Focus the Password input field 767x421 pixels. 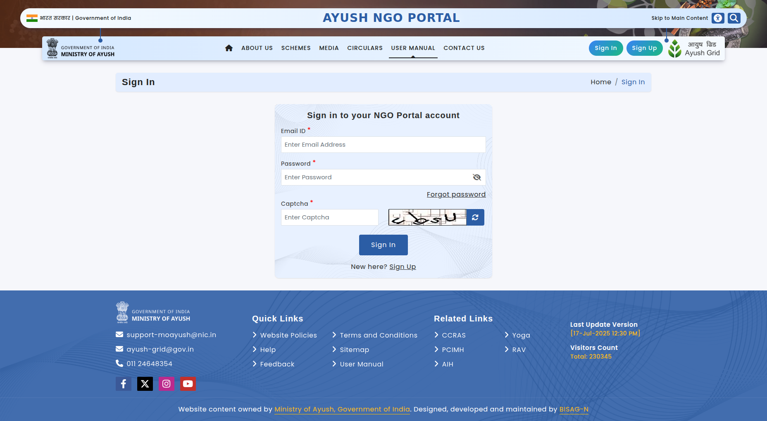[383, 177]
